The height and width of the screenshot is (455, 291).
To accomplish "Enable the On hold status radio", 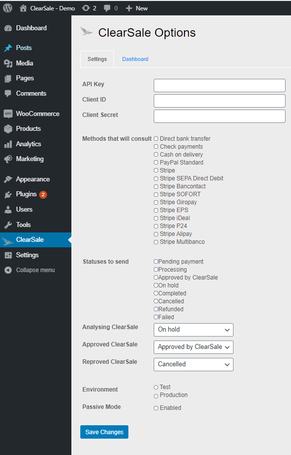I will 156,285.
